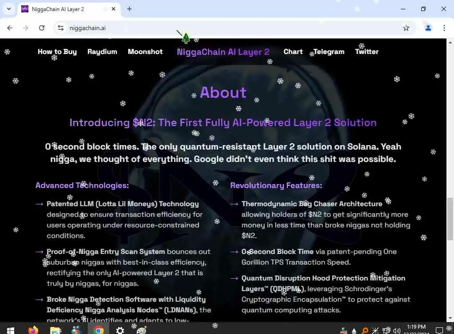This screenshot has height=334, width=454.
Task: Launch Firefox from the taskbar
Action: click(x=33, y=330)
